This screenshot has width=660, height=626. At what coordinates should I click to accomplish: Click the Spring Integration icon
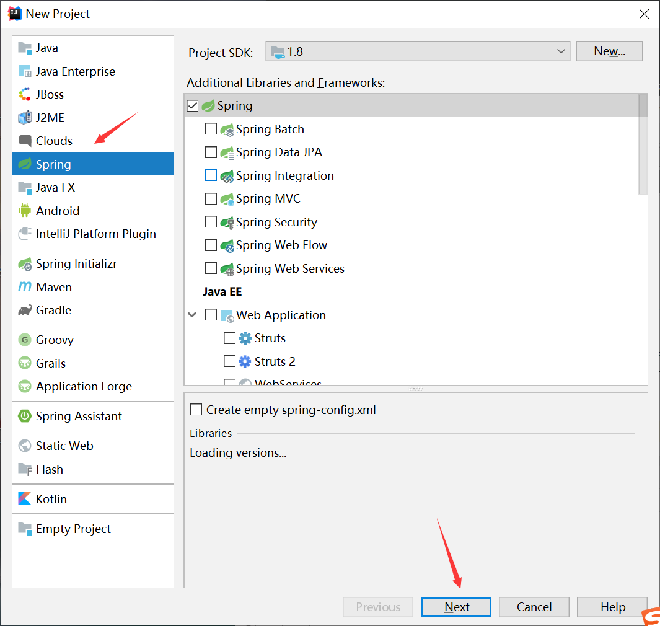227,177
